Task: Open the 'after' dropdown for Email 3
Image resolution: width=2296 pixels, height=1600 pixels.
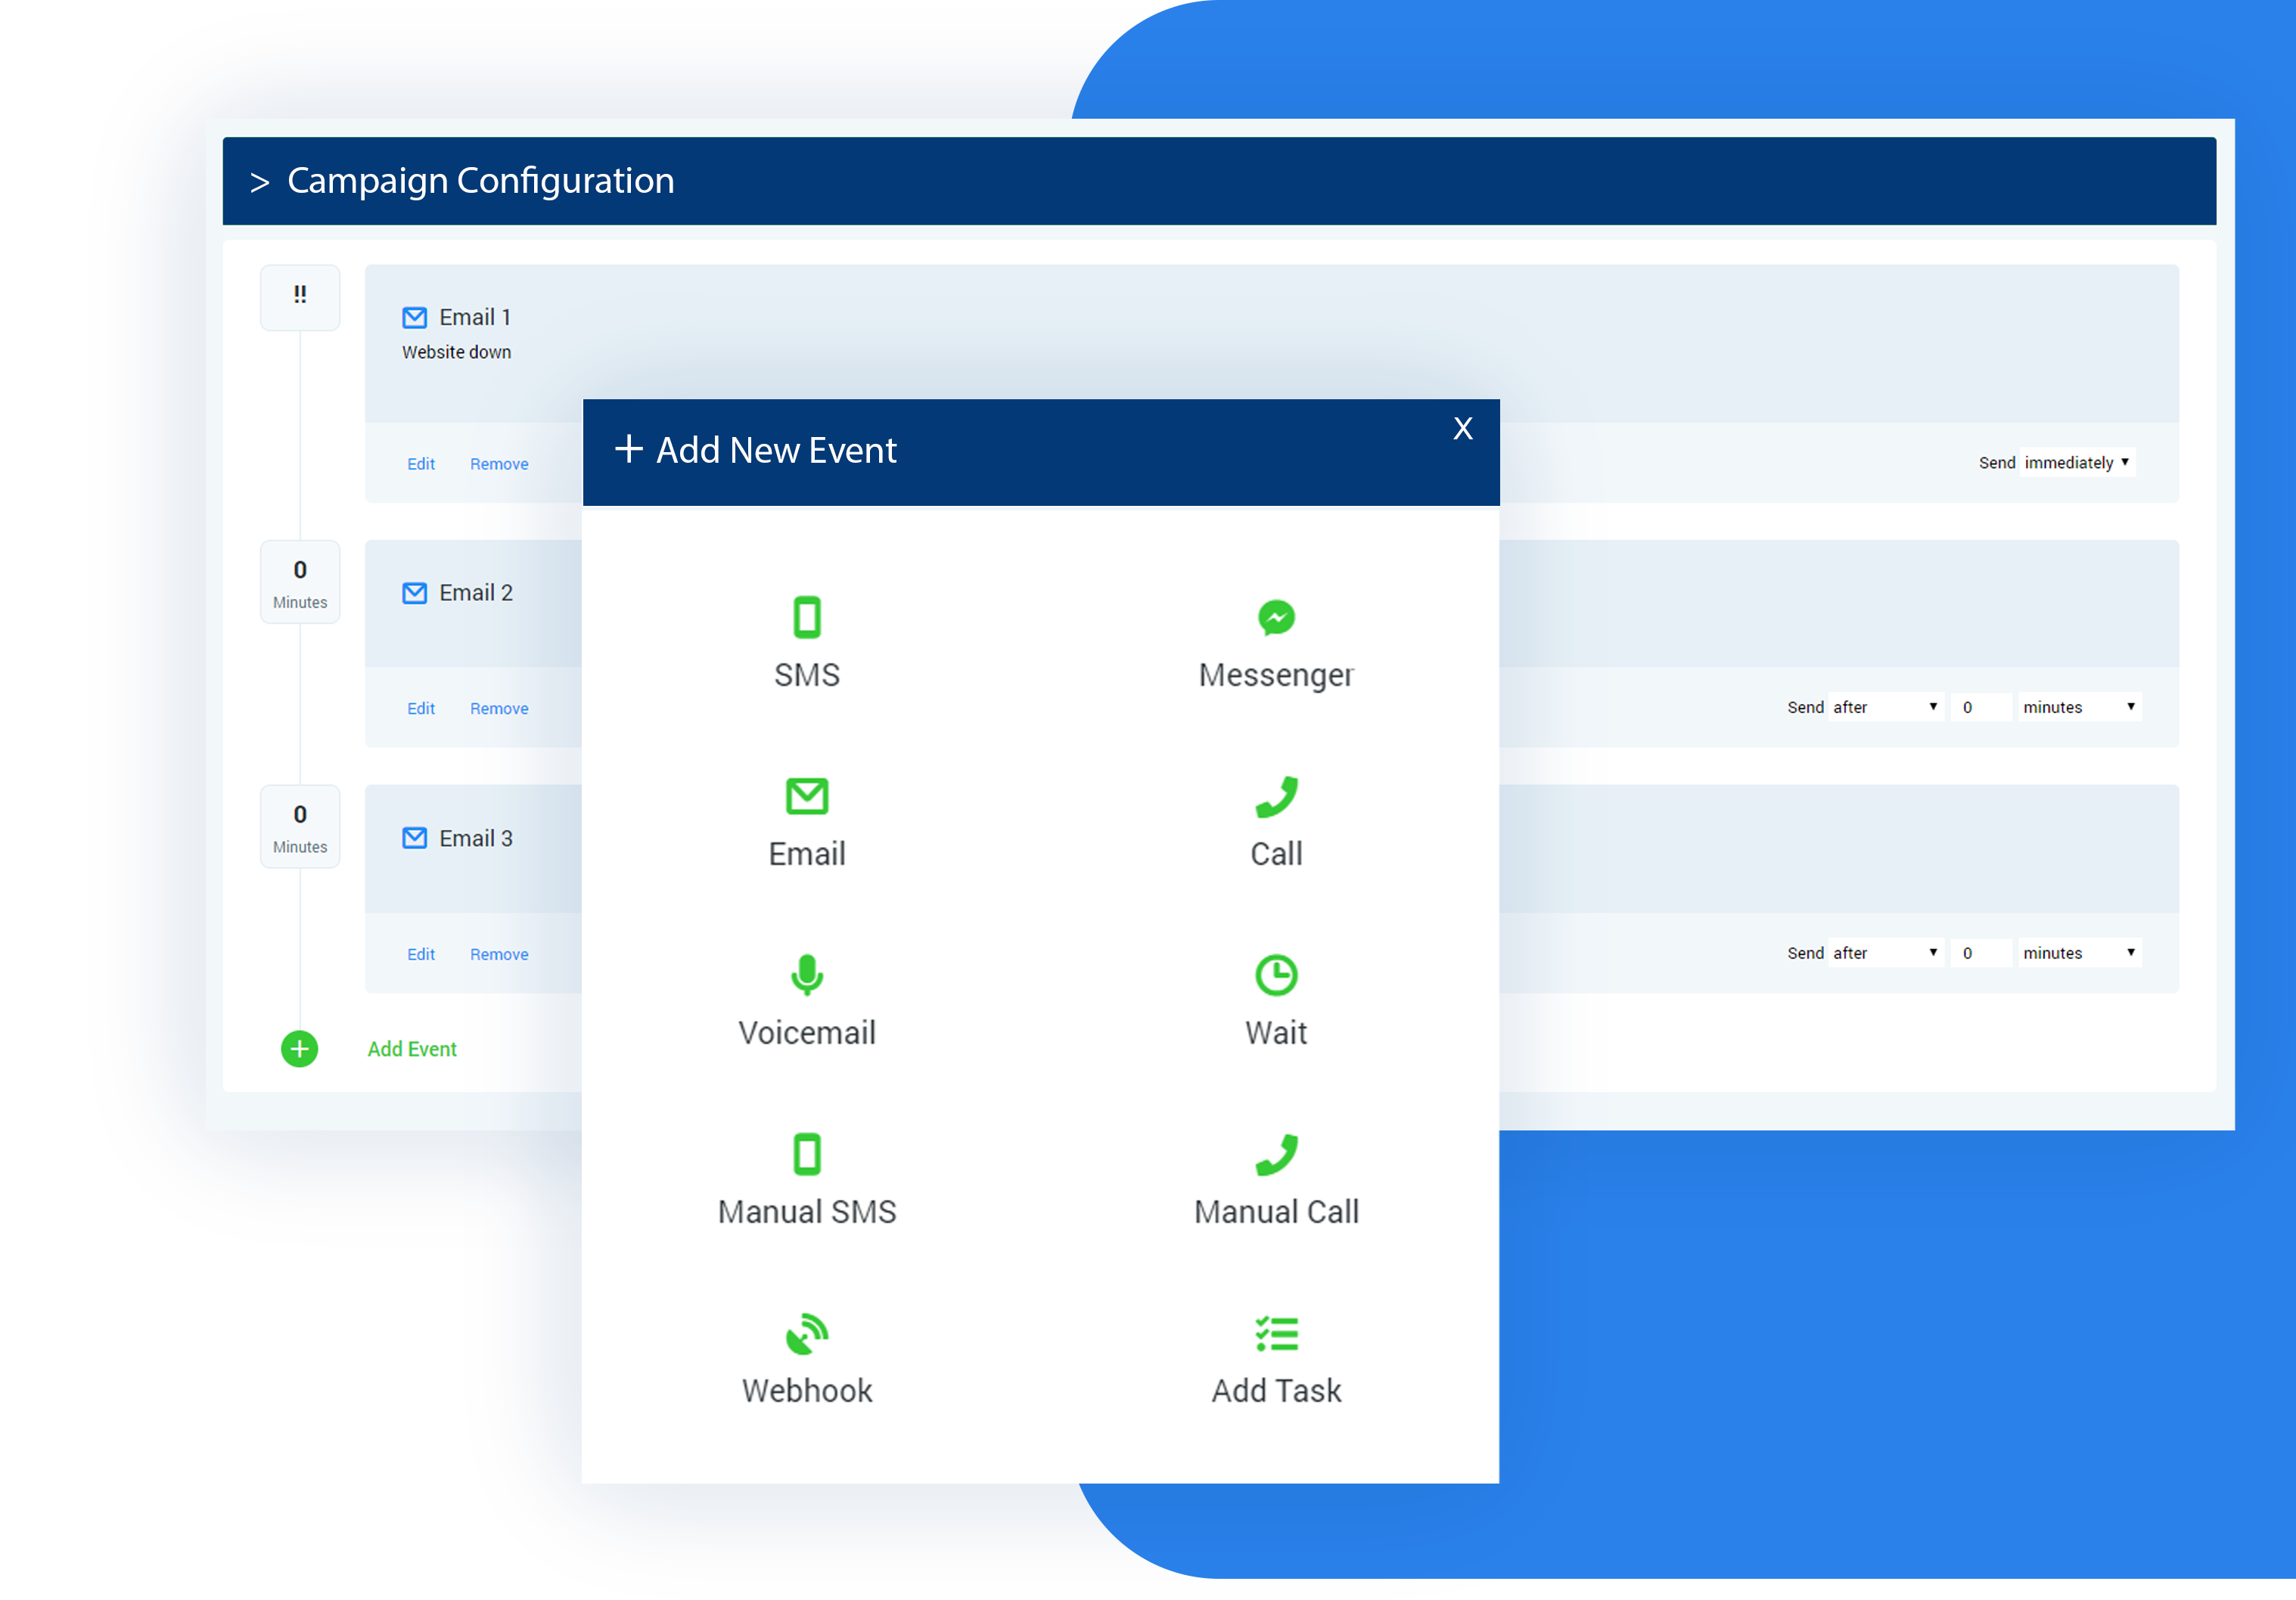Action: point(1885,953)
